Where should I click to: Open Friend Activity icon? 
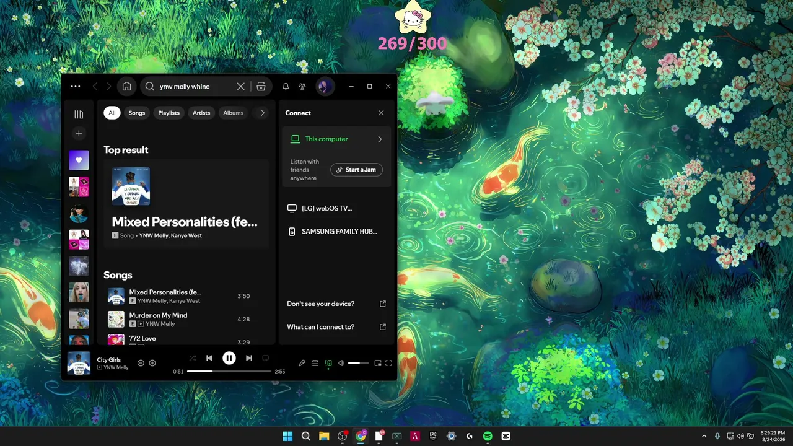tap(302, 87)
